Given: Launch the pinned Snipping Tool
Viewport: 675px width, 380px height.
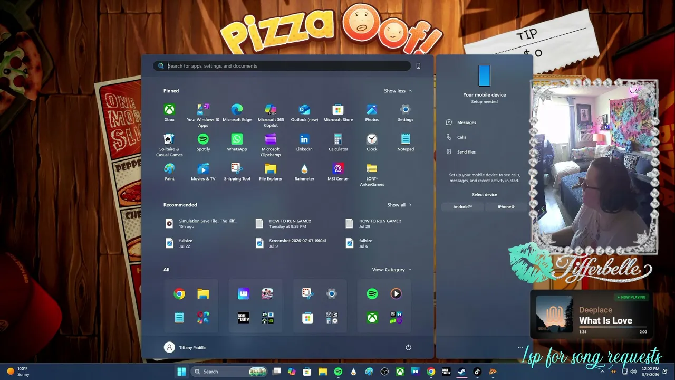Looking at the screenshot, I should 237,172.
